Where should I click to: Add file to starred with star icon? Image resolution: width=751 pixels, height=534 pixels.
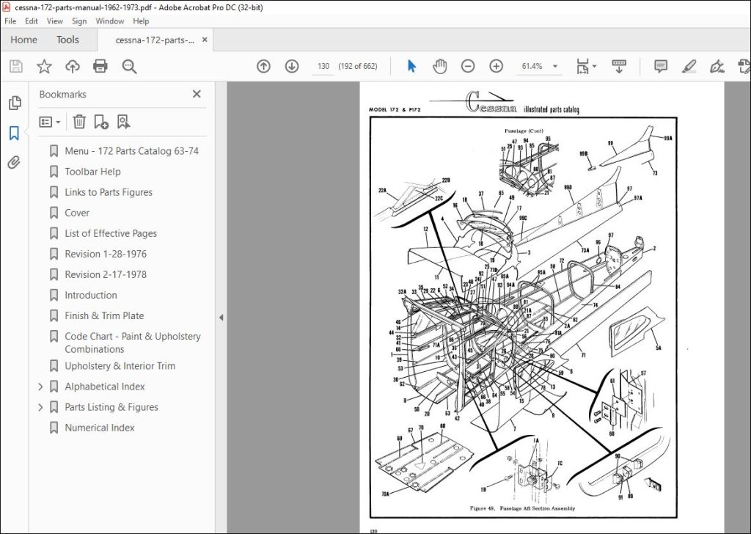(44, 66)
